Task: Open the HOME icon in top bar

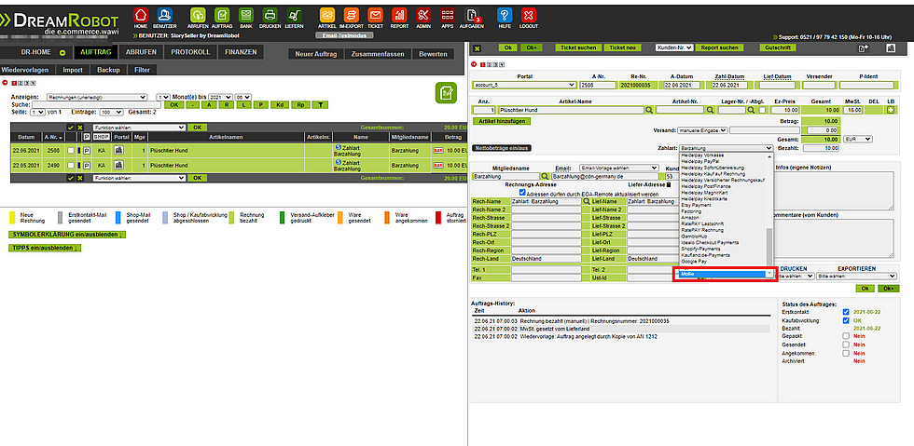Action: click(x=141, y=15)
